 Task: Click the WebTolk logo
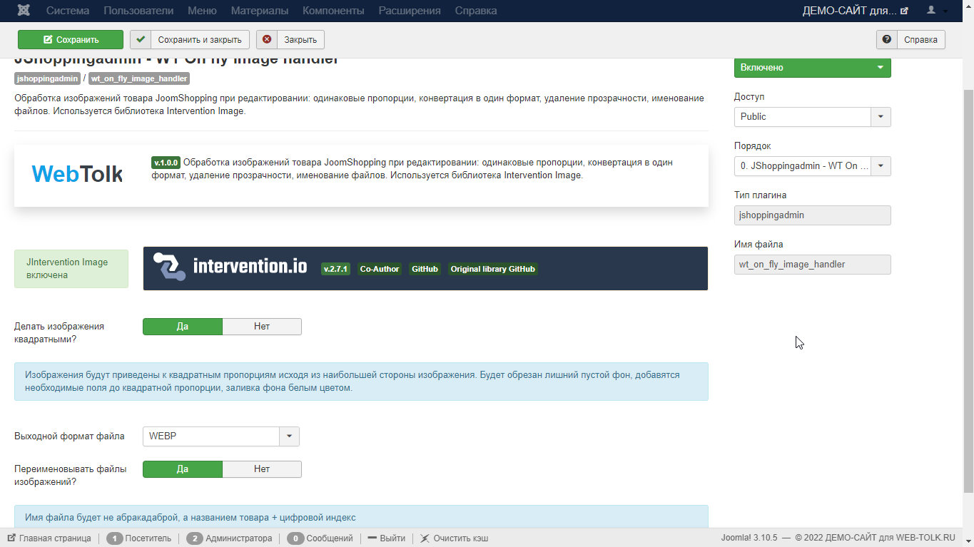pyautogui.click(x=77, y=174)
